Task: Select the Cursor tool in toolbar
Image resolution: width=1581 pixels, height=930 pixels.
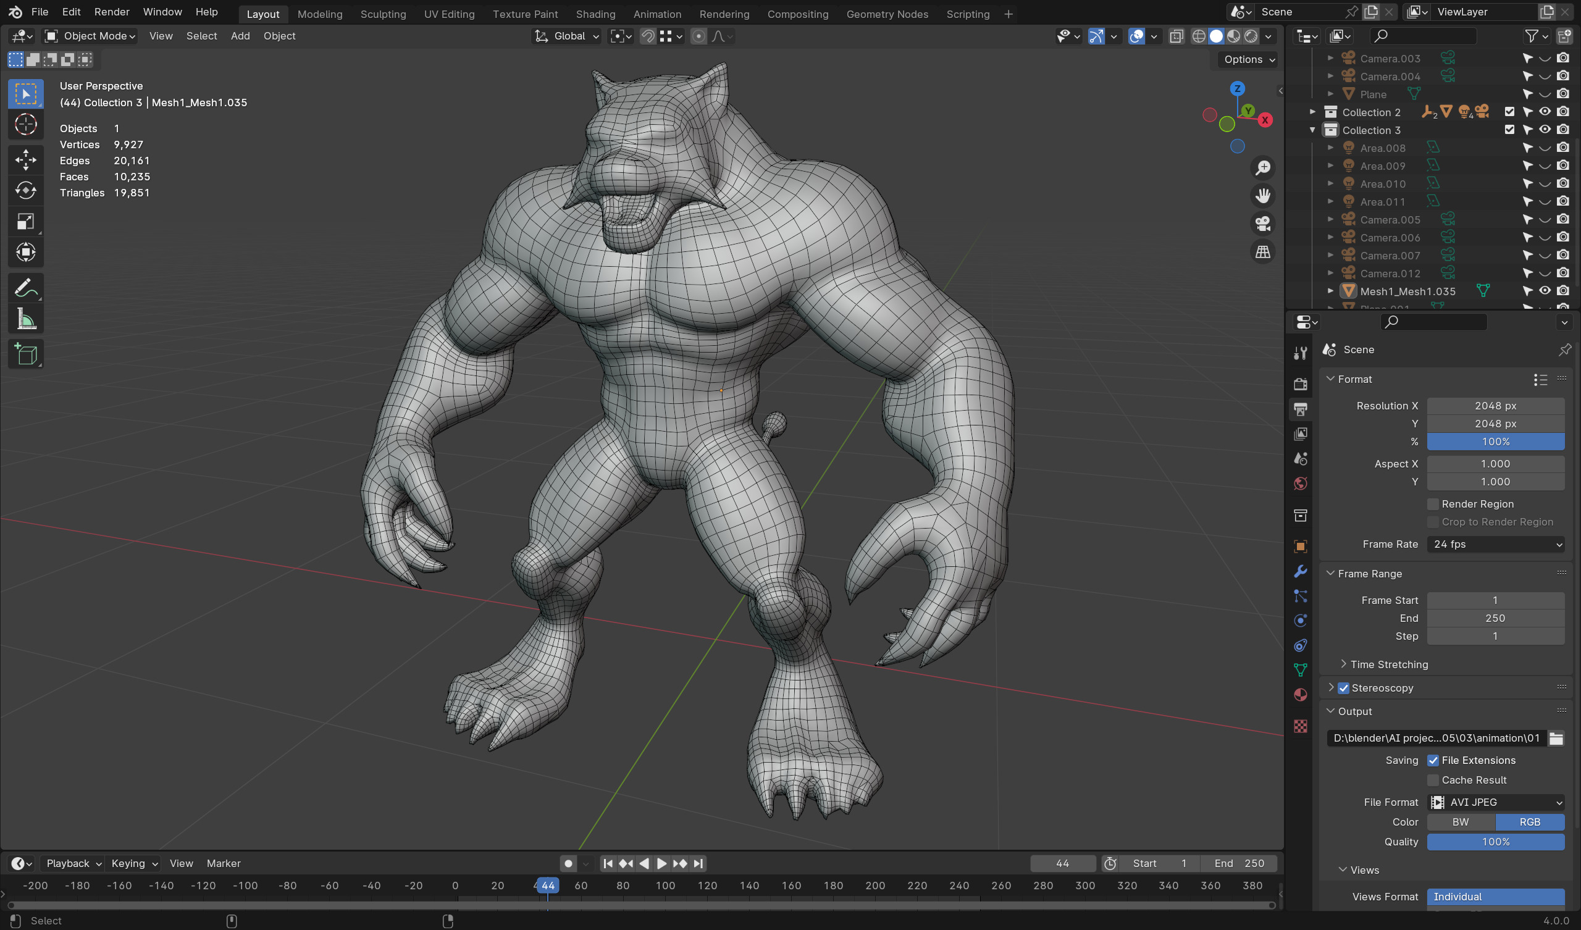Action: tap(26, 125)
